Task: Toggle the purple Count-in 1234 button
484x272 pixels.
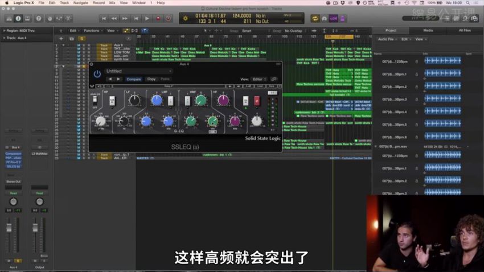Action: click(333, 19)
